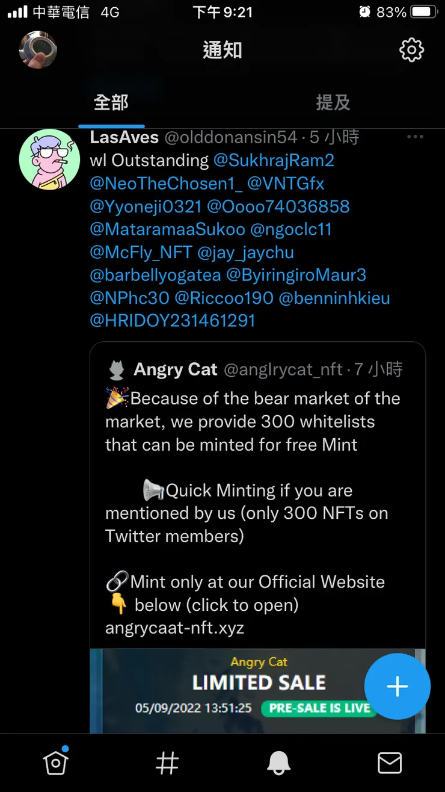The image size is (445, 792).
Task: Switch to the 提及 tab
Action: click(333, 103)
